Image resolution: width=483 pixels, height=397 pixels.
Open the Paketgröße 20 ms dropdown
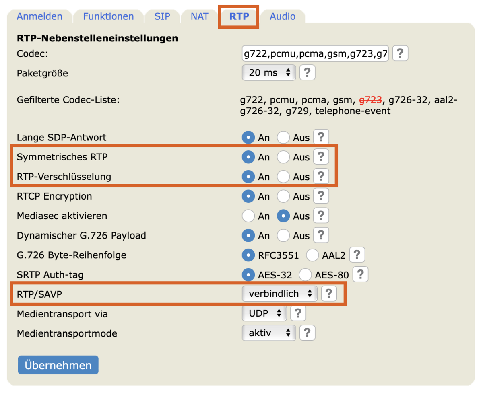[269, 73]
